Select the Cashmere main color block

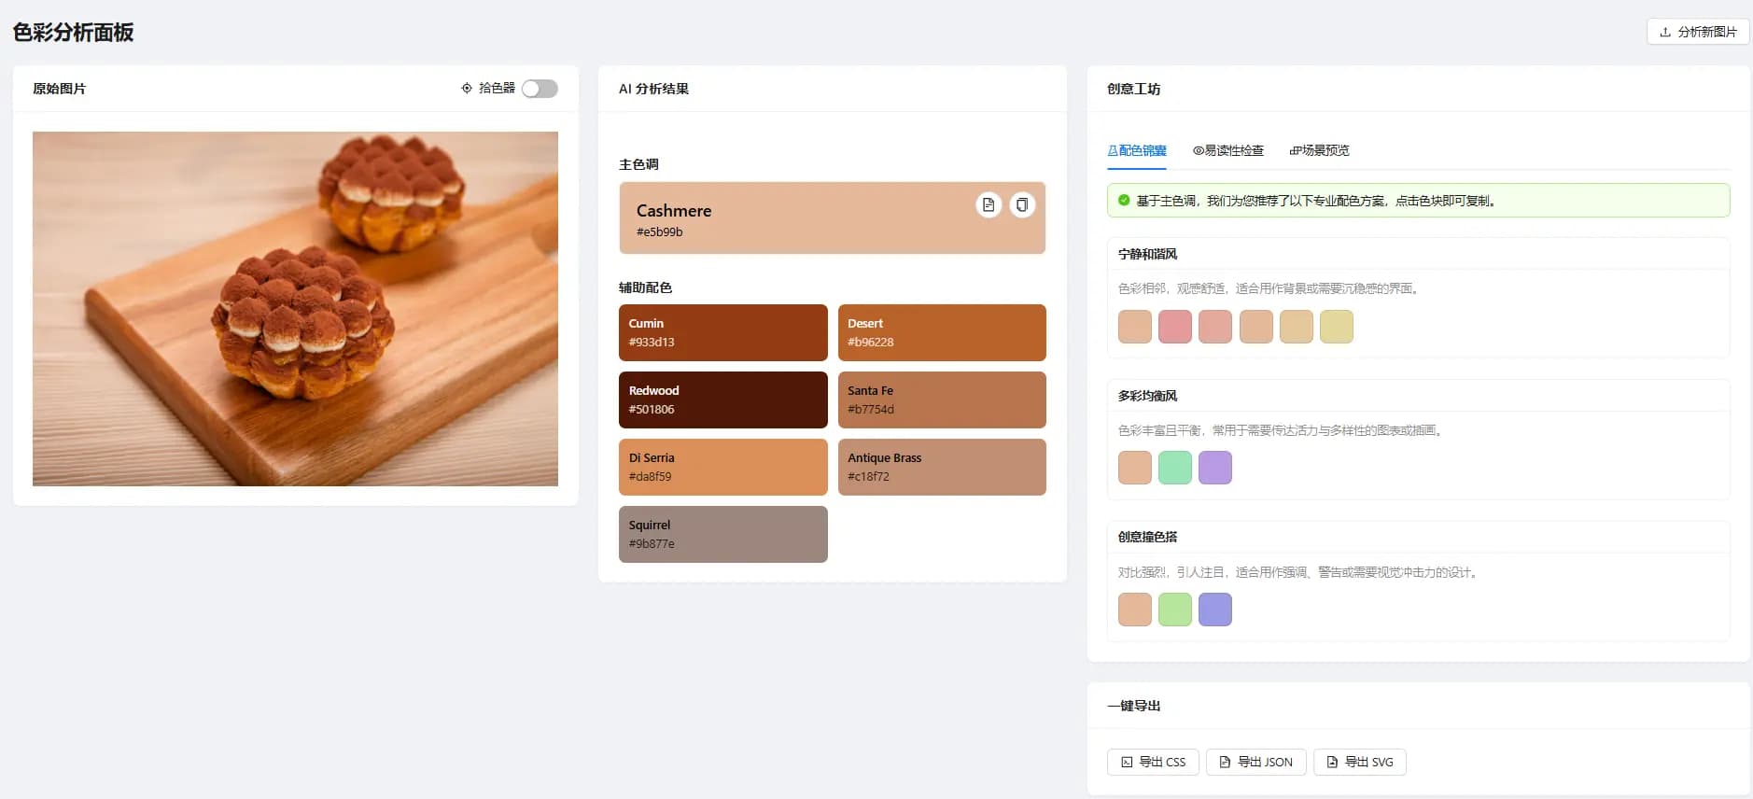click(x=832, y=217)
